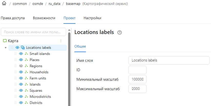Screen dimensions: 211x106
Task: Go to home via the house icon
Action: click(4, 3)
